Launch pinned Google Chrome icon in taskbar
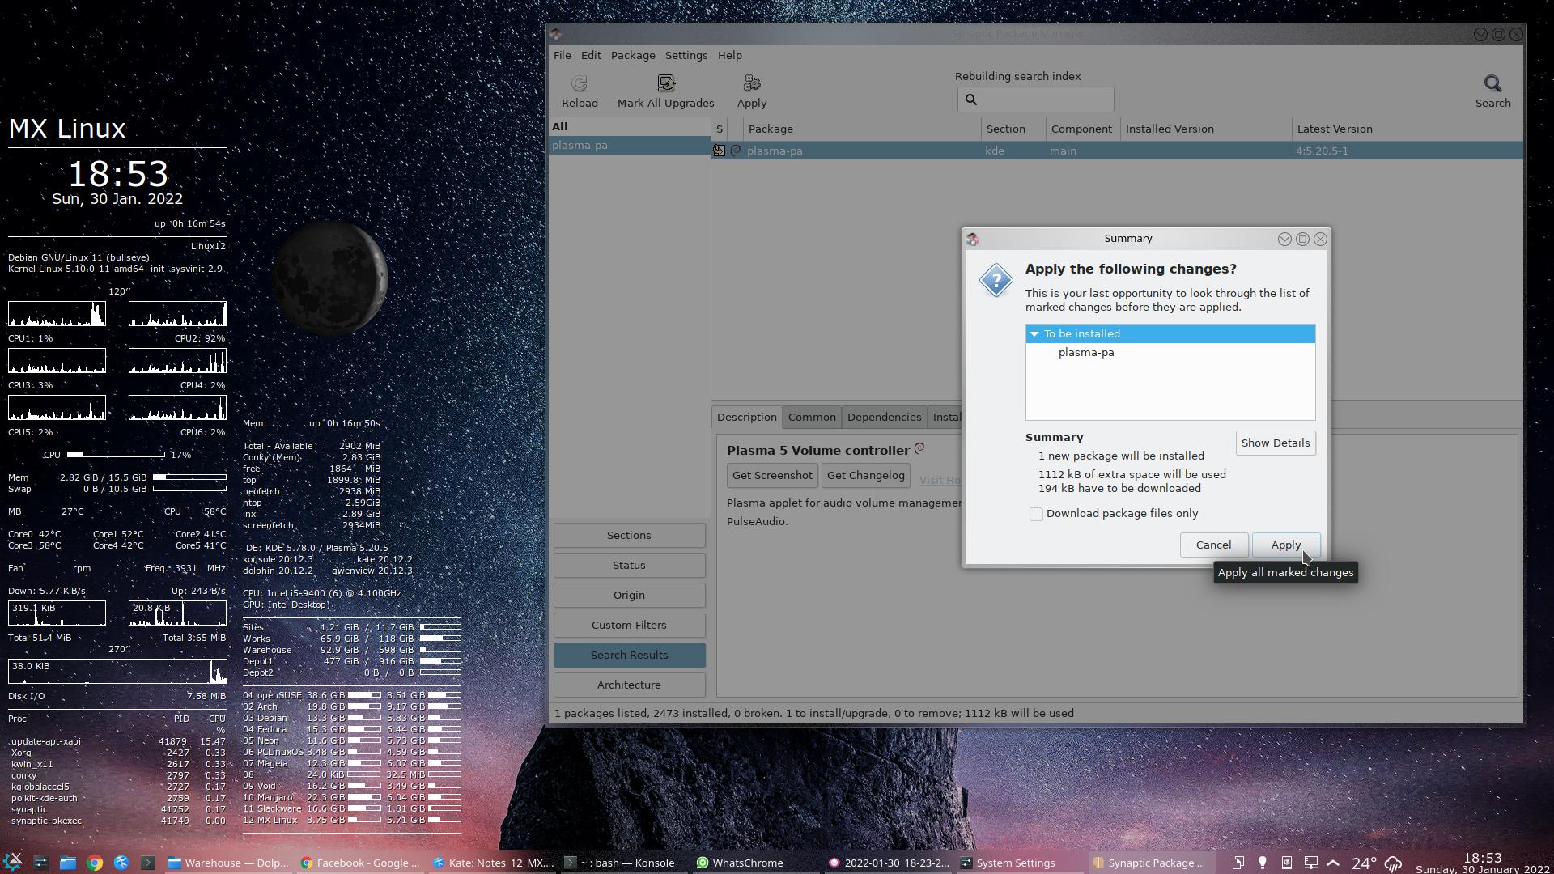 tap(95, 863)
